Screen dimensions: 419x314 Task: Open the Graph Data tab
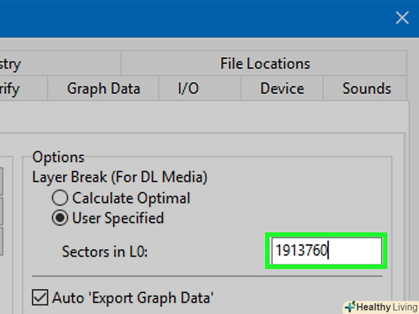[x=104, y=89]
